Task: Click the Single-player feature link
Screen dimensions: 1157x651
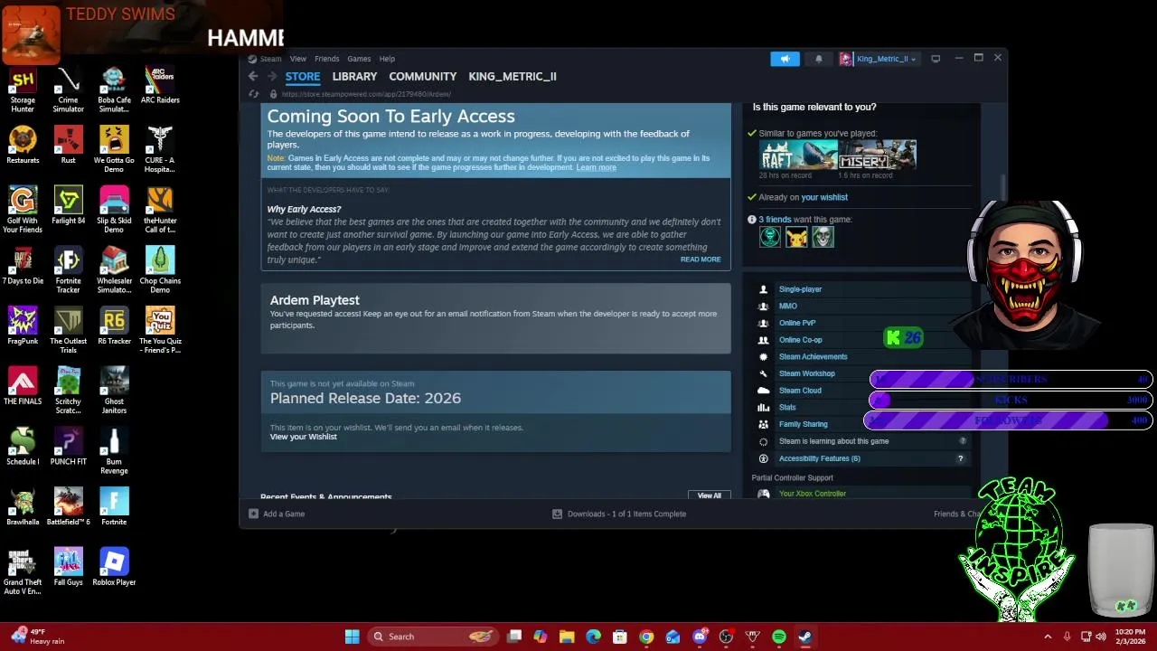Action: click(800, 289)
